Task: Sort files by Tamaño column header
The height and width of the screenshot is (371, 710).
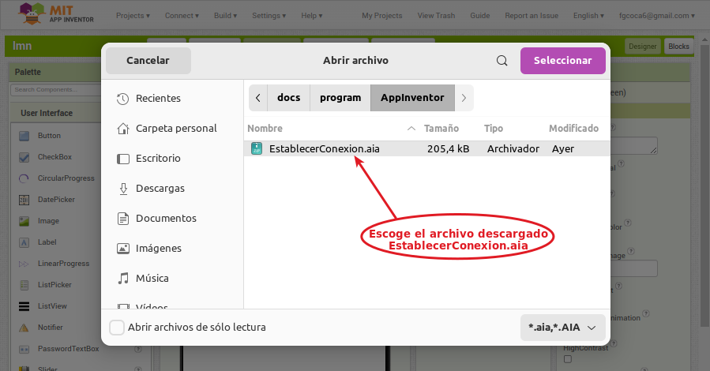Action: click(x=441, y=129)
